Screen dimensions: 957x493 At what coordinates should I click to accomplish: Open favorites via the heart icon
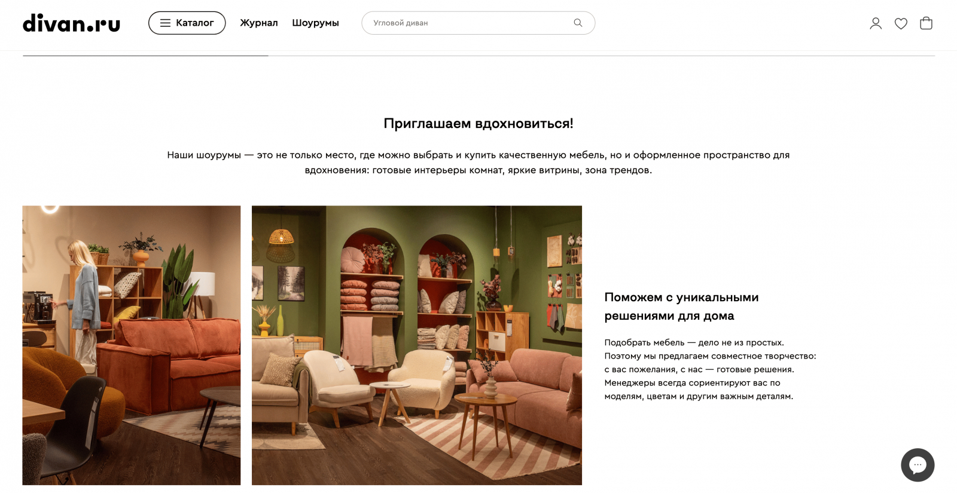point(901,23)
